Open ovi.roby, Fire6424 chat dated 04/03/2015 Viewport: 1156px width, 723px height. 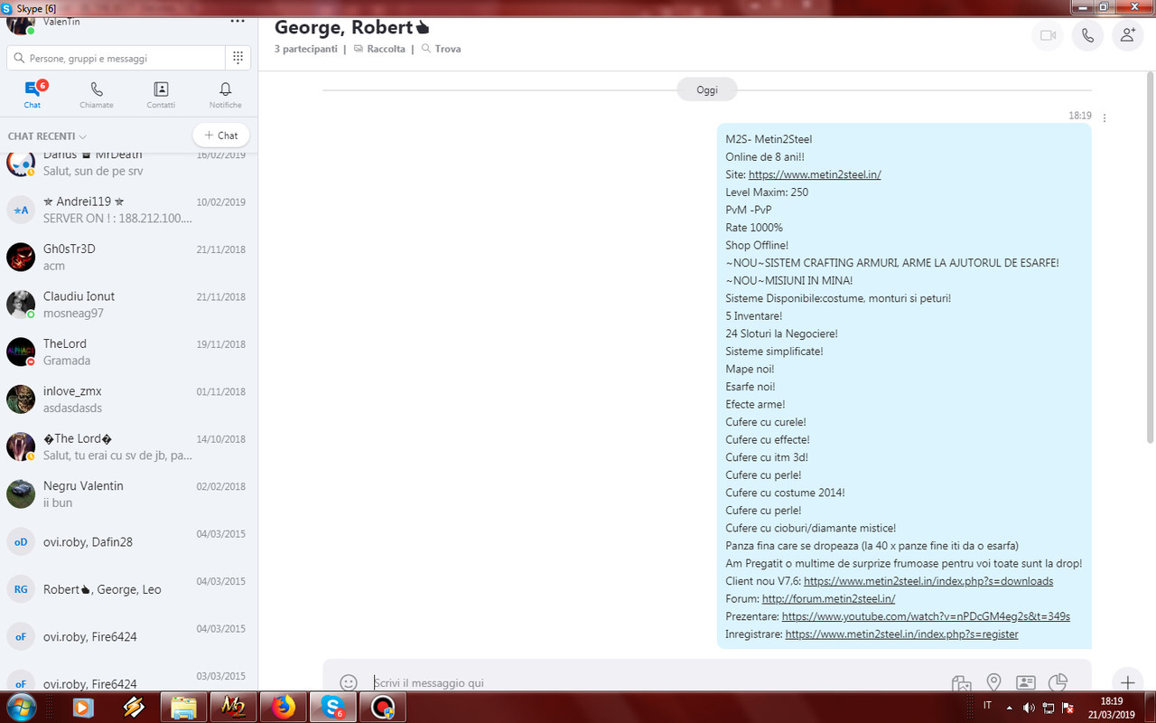pos(129,636)
